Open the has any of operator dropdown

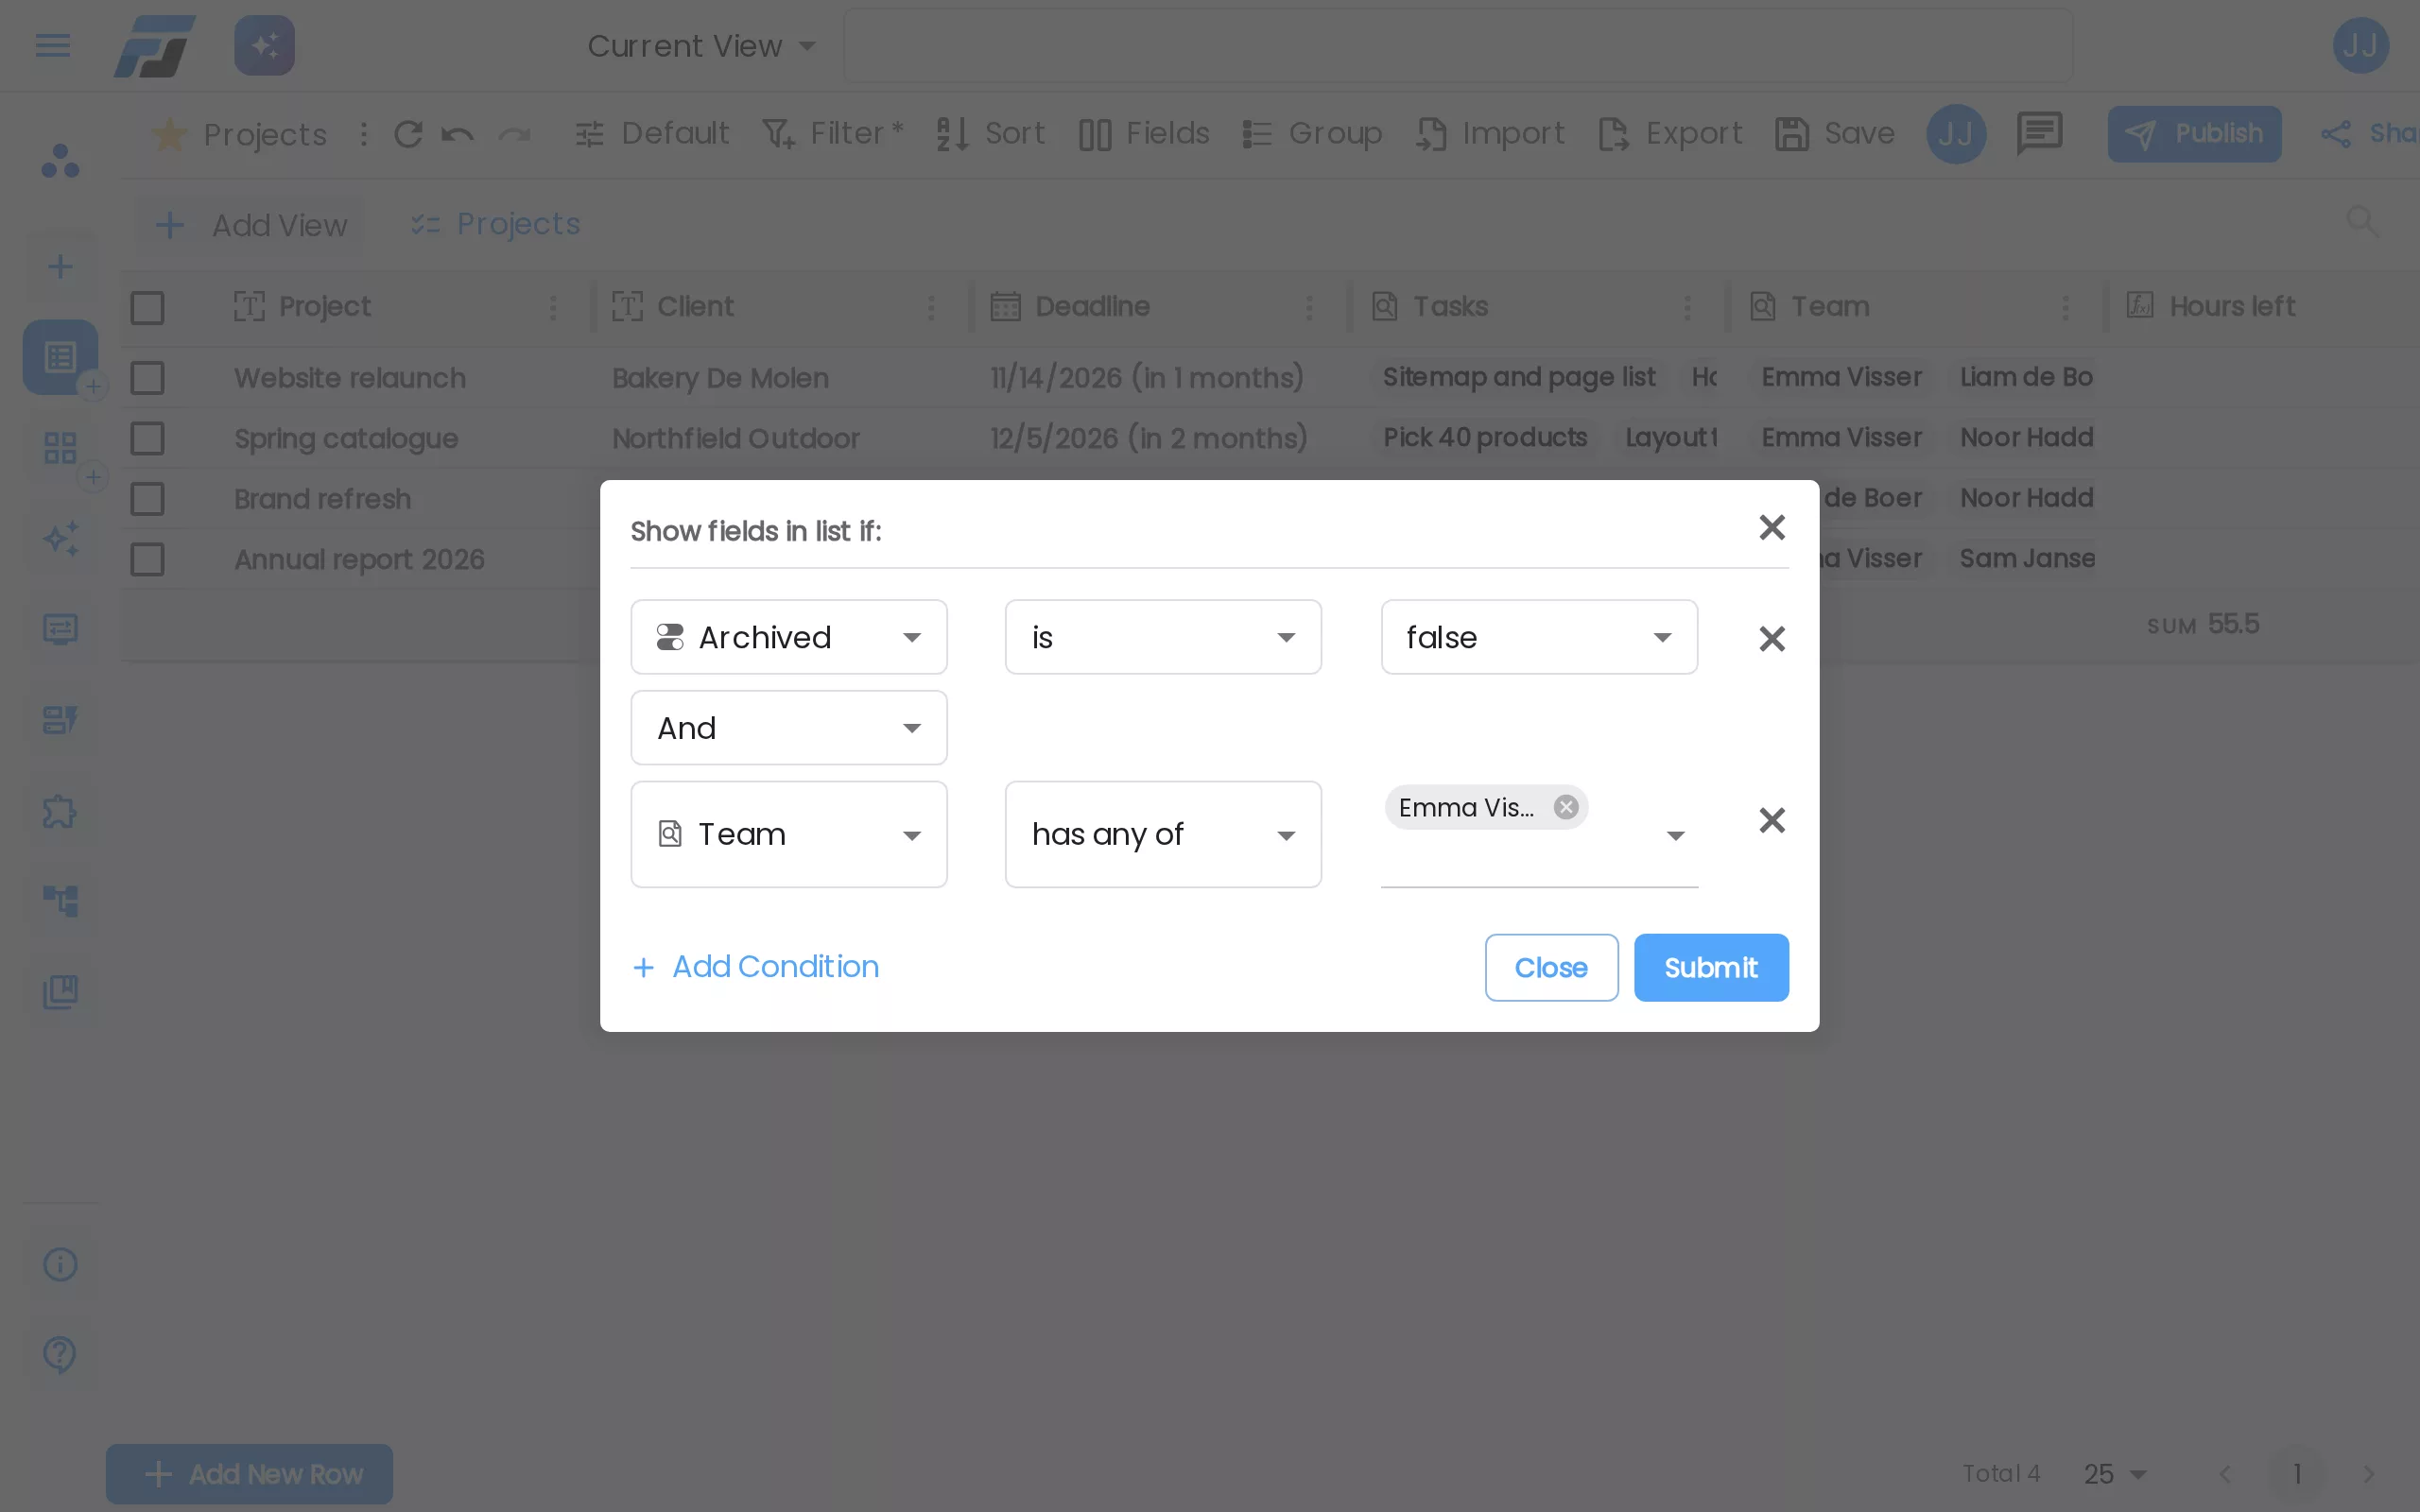coord(1163,834)
